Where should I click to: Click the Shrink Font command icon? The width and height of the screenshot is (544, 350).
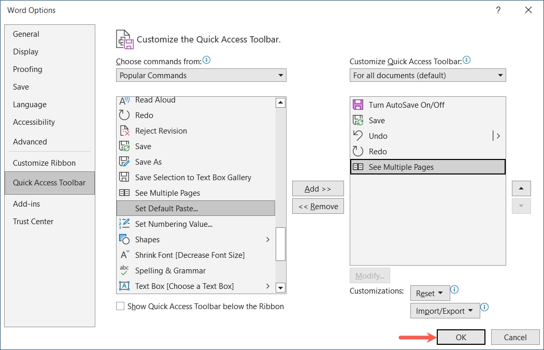point(124,255)
